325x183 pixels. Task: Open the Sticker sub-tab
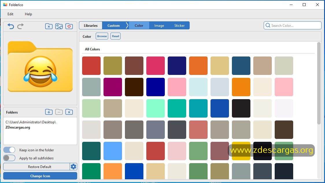tap(179, 25)
